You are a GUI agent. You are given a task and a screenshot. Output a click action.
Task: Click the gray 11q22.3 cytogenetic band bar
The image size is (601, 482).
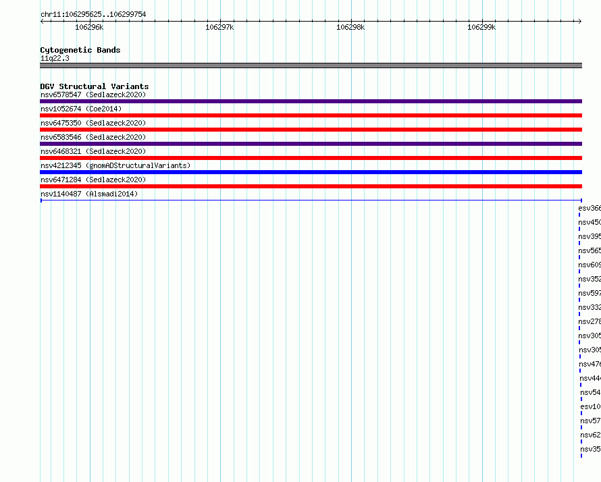[311, 65]
